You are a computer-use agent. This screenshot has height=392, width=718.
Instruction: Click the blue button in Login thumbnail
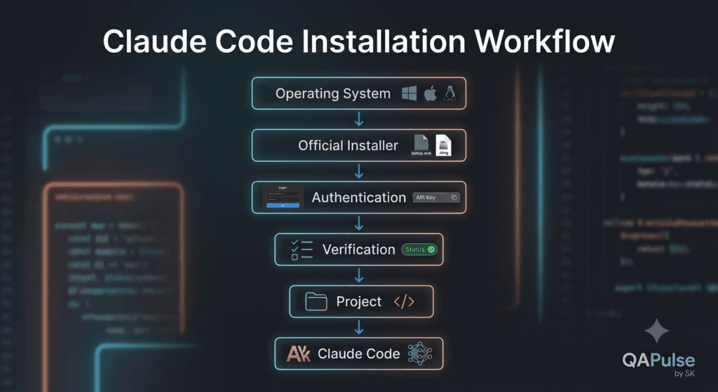(x=283, y=205)
